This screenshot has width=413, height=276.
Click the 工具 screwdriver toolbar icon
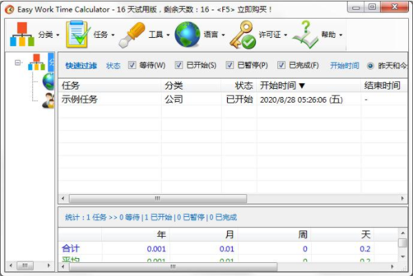132,35
